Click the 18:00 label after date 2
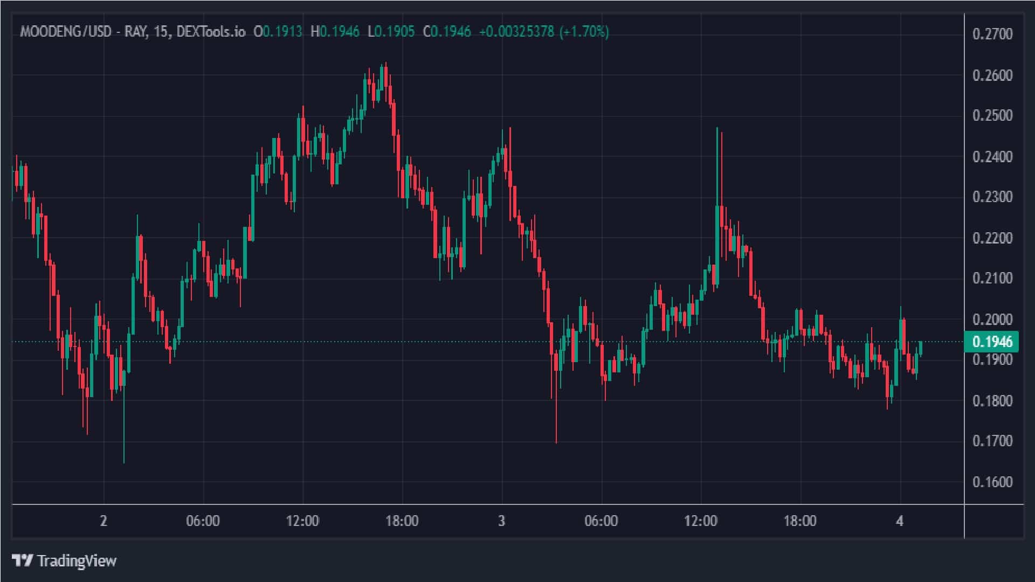Viewport: 1035px width, 582px height. coord(402,521)
